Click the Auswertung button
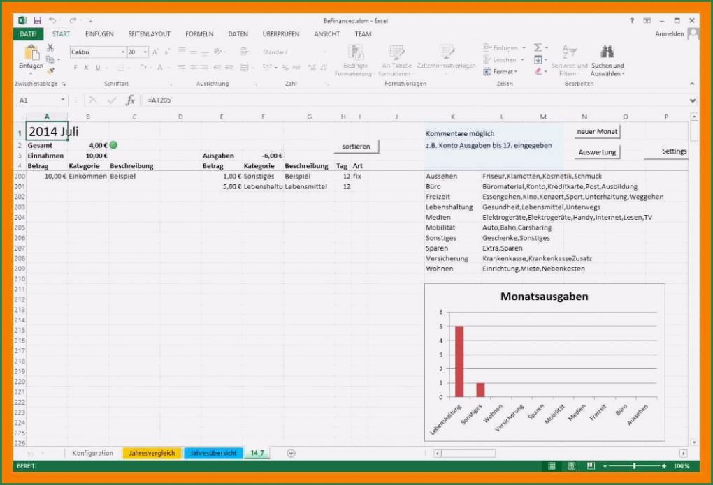The height and width of the screenshot is (485, 713). pyautogui.click(x=596, y=151)
